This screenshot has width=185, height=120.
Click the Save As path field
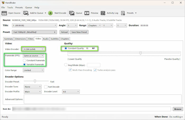[92, 109]
